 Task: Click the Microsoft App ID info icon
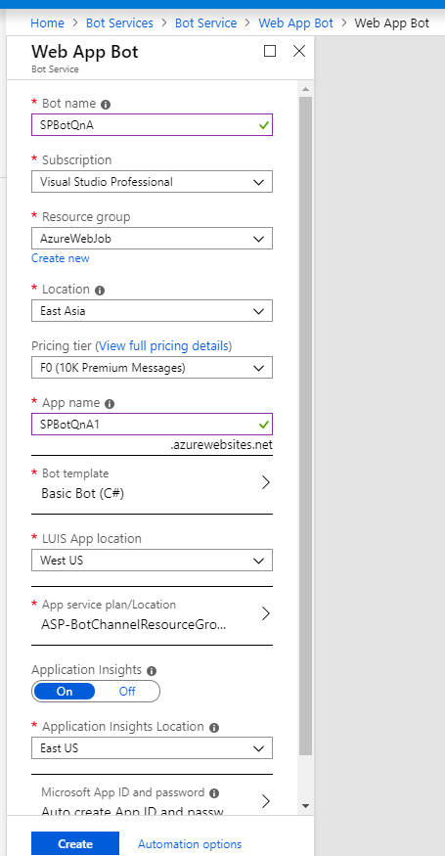coord(214,792)
